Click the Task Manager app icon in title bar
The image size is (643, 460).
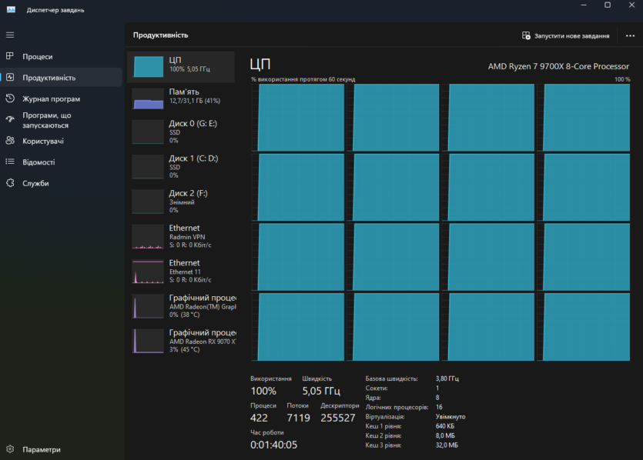click(11, 9)
